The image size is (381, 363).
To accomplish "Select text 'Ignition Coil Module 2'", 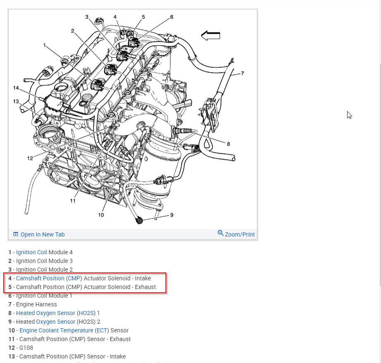I will click(x=44, y=270).
